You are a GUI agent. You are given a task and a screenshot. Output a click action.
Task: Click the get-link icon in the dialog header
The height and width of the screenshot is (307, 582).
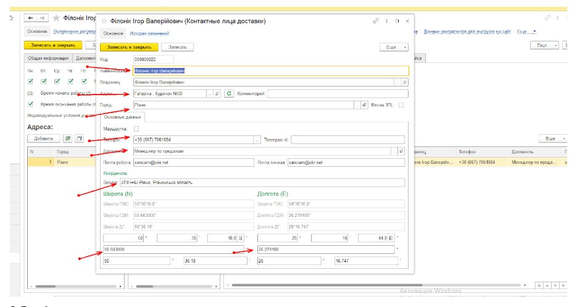pos(376,21)
